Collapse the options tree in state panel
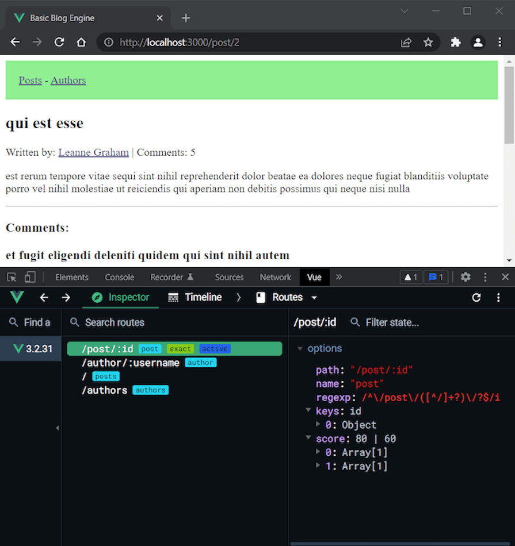 coord(300,348)
